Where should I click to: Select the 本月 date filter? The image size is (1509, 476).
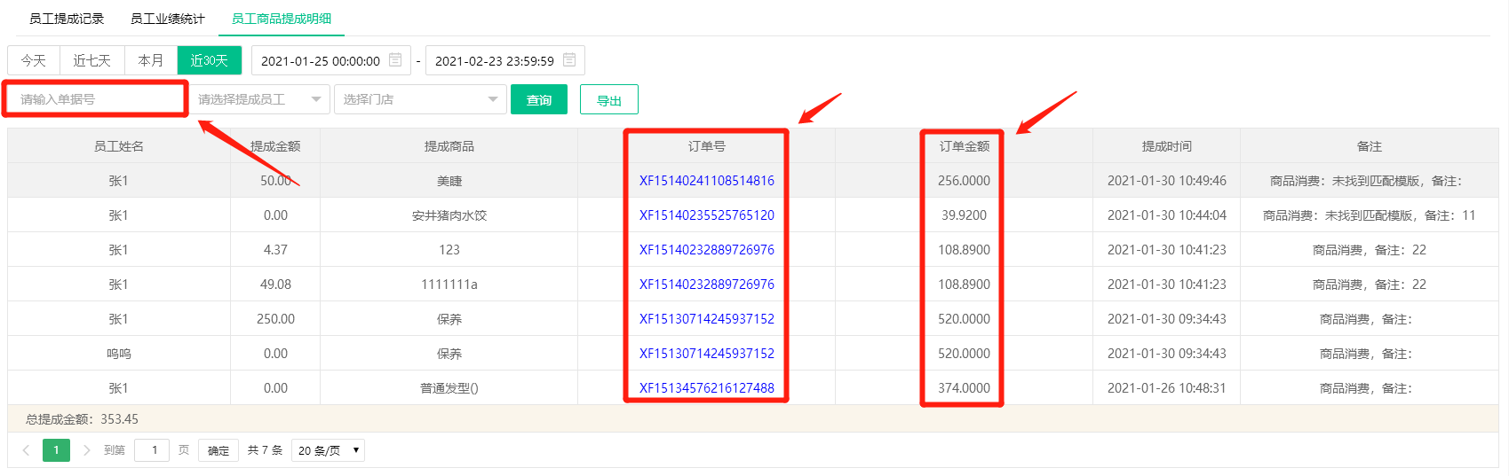coord(151,60)
